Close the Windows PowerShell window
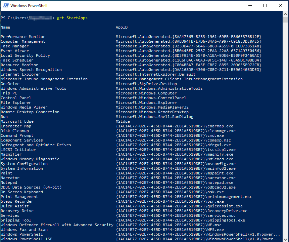The height and width of the screenshot is (242, 289). 281,5
